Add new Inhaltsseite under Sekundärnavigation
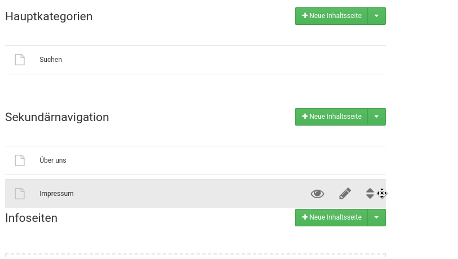The width and height of the screenshot is (458, 259). 332,117
